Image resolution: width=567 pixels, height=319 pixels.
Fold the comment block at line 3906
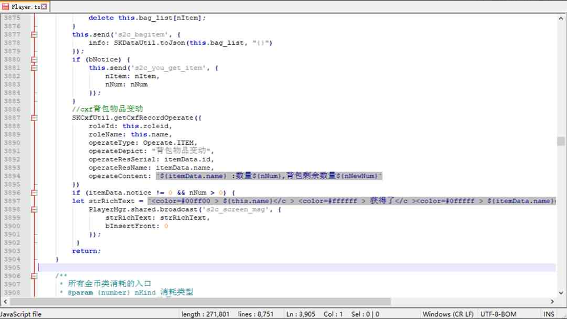[34, 276]
